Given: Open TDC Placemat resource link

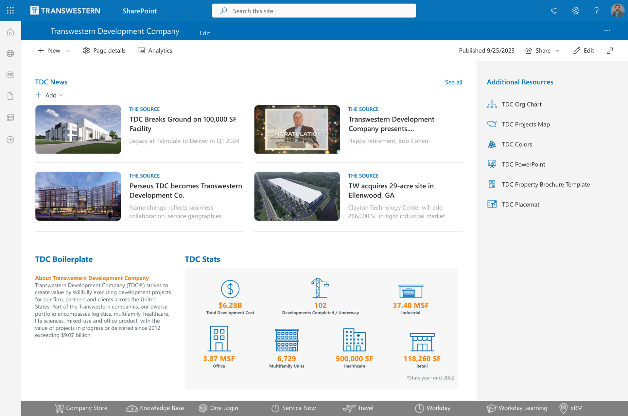Looking at the screenshot, I should [520, 204].
